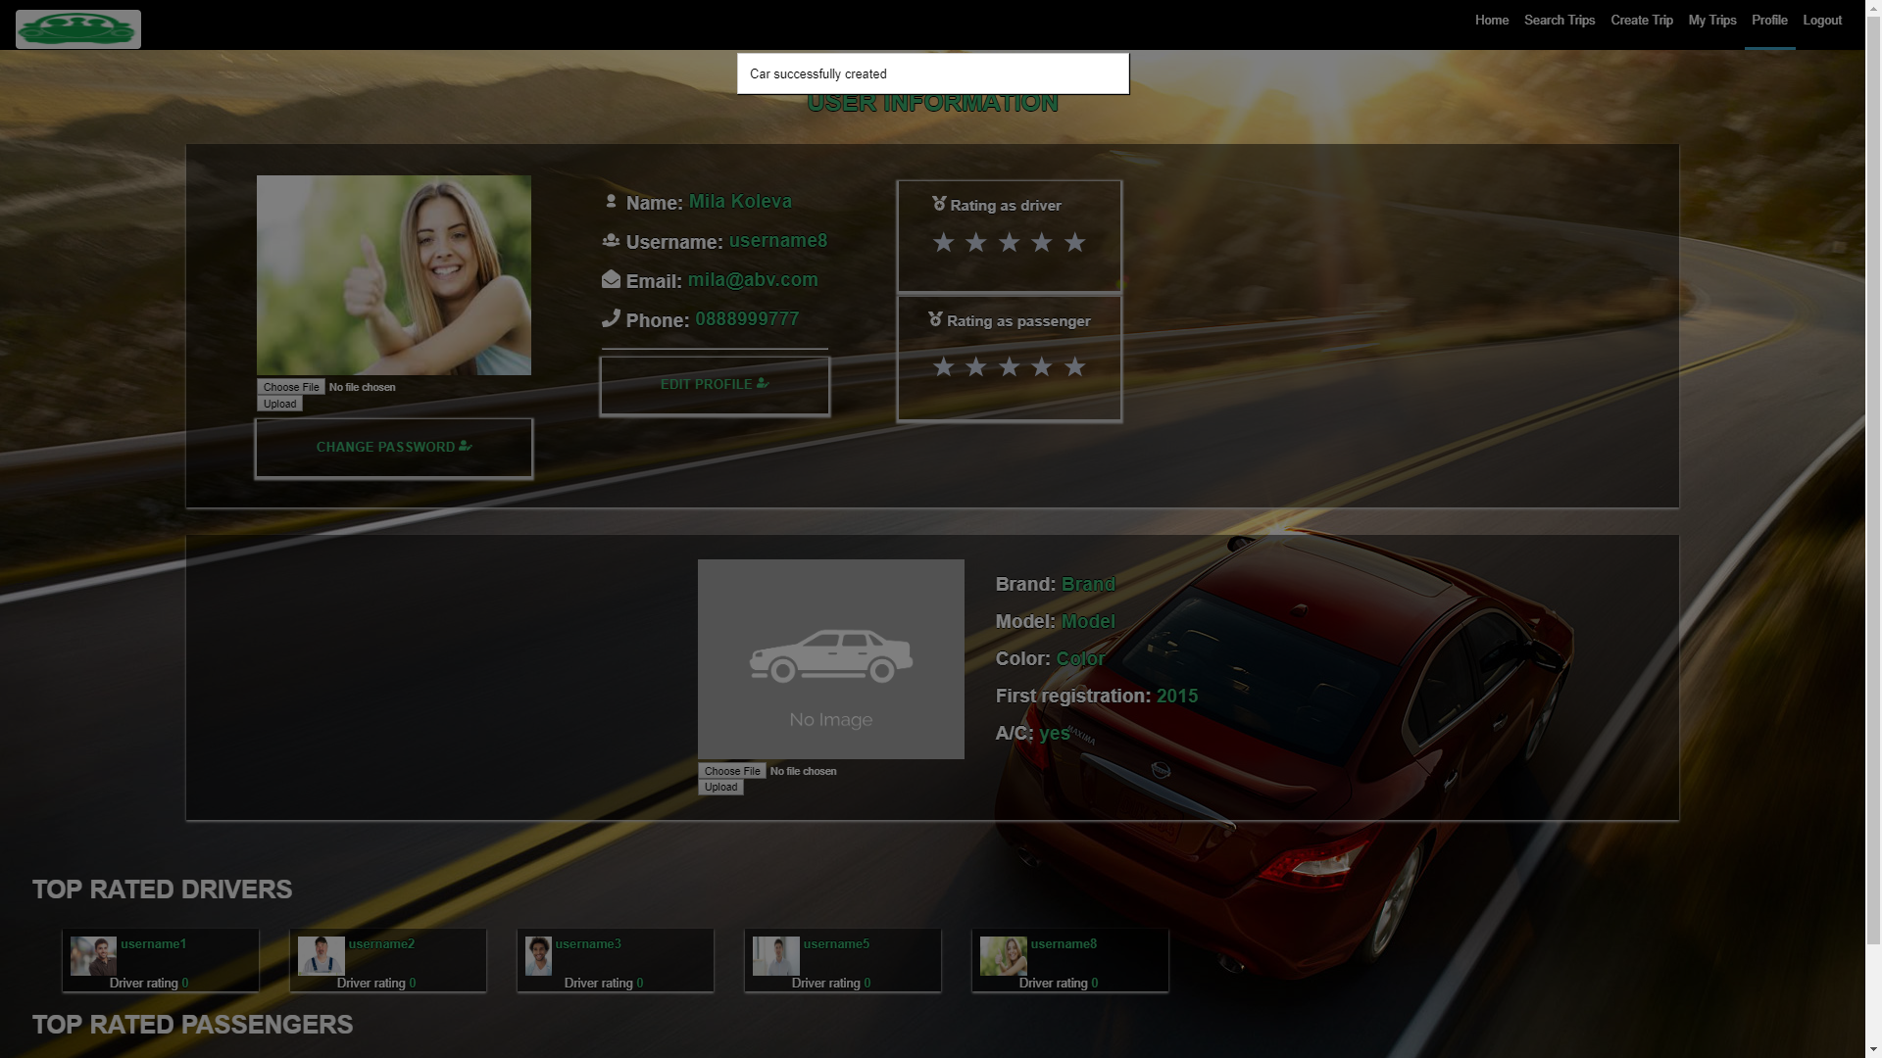Click the Change Password button
The width and height of the screenshot is (1882, 1058).
[x=393, y=447]
